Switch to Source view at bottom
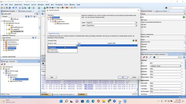 [x=3, y=94]
